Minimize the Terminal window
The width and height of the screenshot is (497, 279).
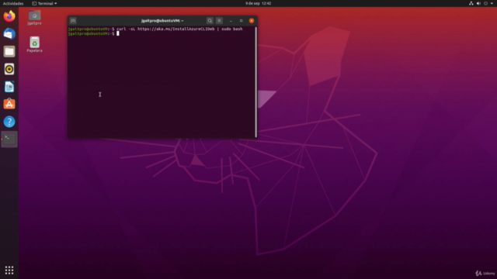(231, 21)
